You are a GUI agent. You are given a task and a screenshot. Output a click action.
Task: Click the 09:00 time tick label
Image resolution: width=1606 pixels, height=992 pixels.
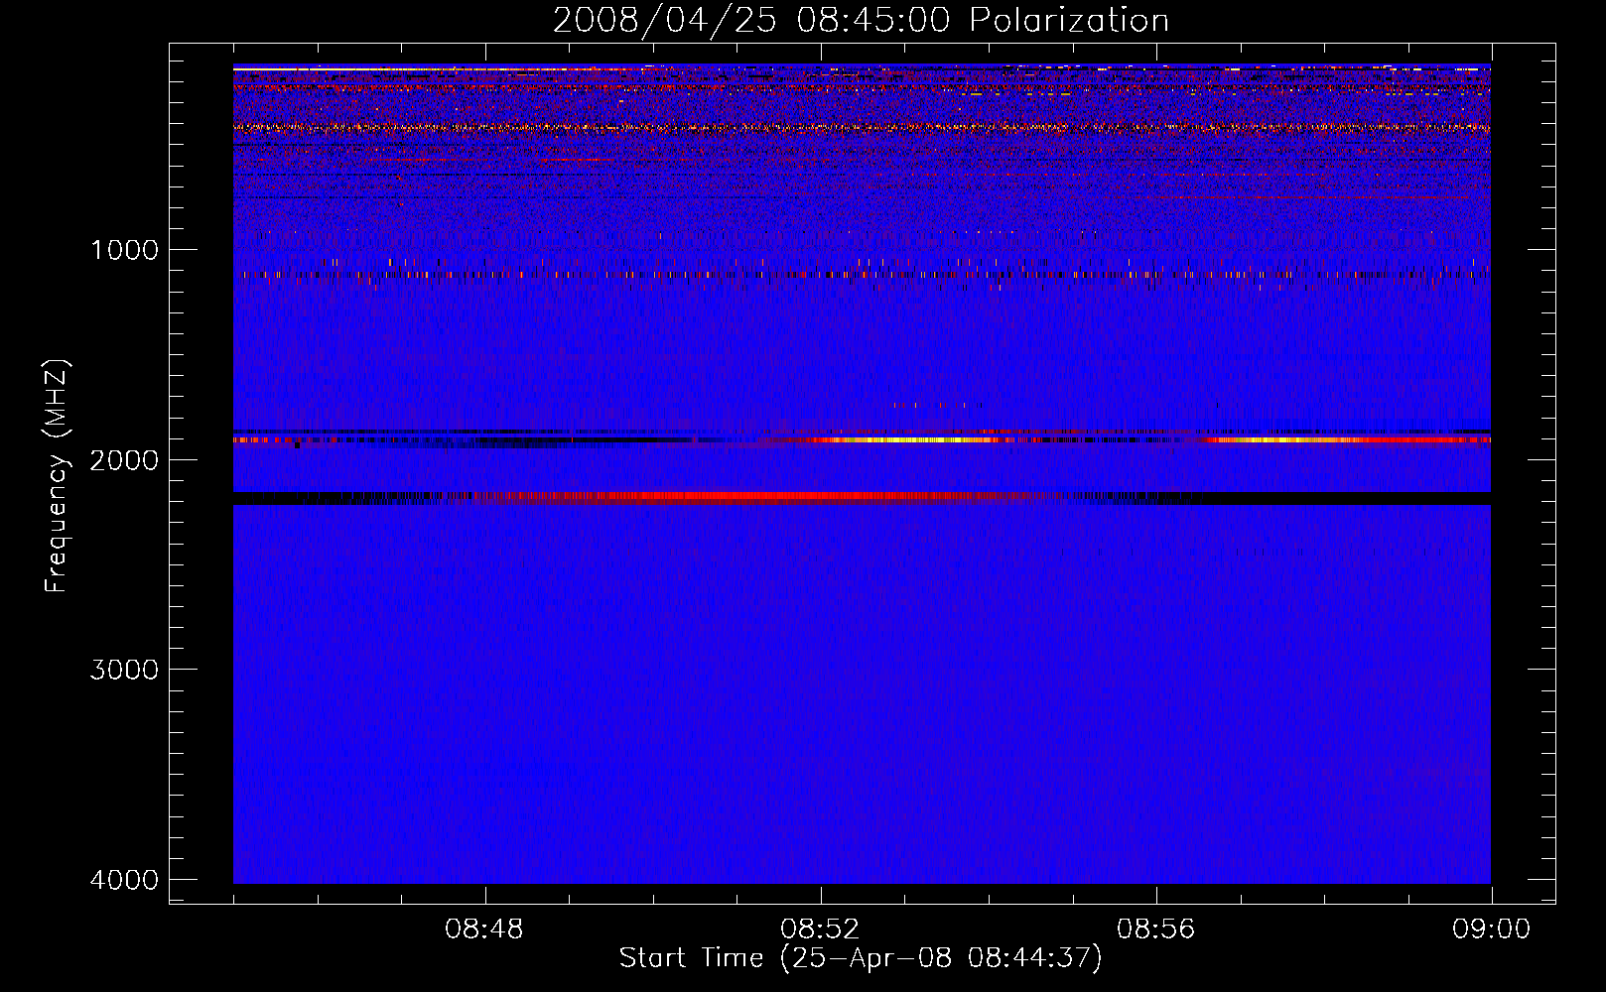click(1491, 930)
